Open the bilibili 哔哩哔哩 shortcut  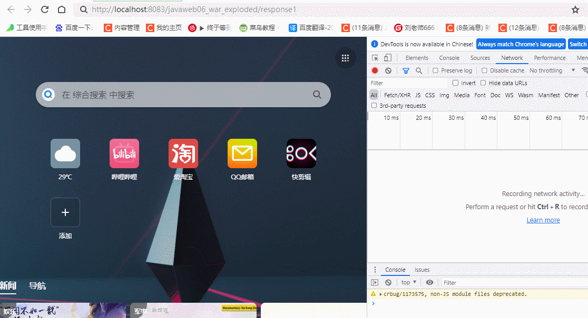tap(124, 160)
